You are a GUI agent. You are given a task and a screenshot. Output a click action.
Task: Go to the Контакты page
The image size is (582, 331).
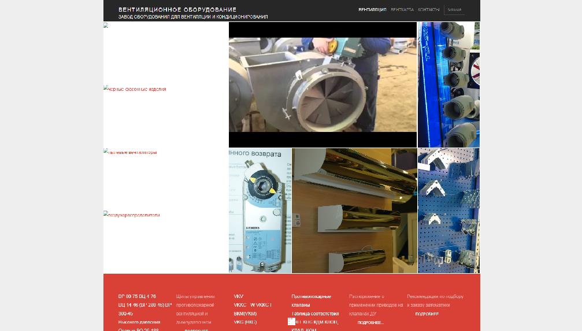pos(428,10)
